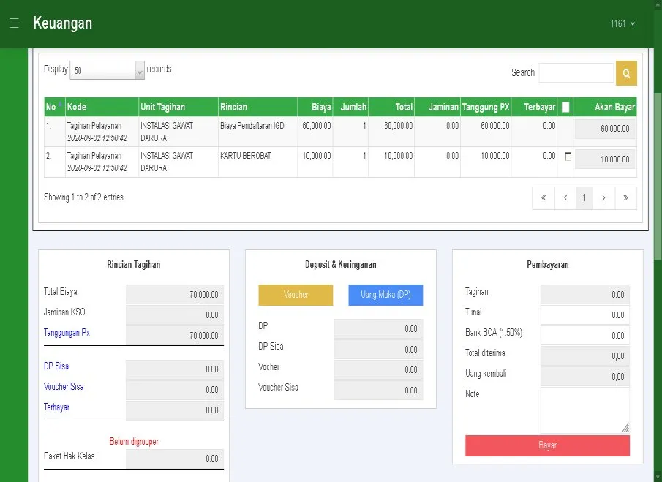
Task: Click the yellow Voucher button
Action: (296, 295)
